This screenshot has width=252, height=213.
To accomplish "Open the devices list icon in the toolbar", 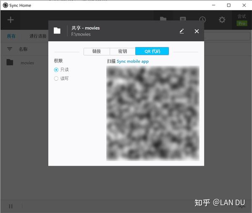I will [x=183, y=19].
